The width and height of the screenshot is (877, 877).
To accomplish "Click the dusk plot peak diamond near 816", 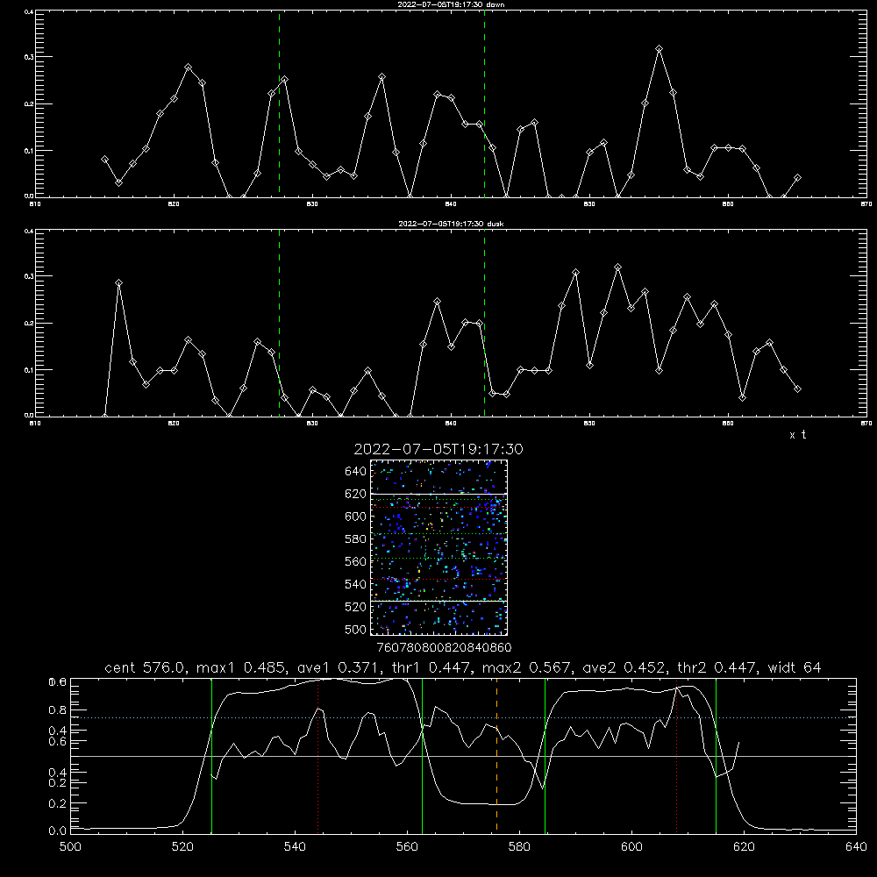I will [x=118, y=283].
